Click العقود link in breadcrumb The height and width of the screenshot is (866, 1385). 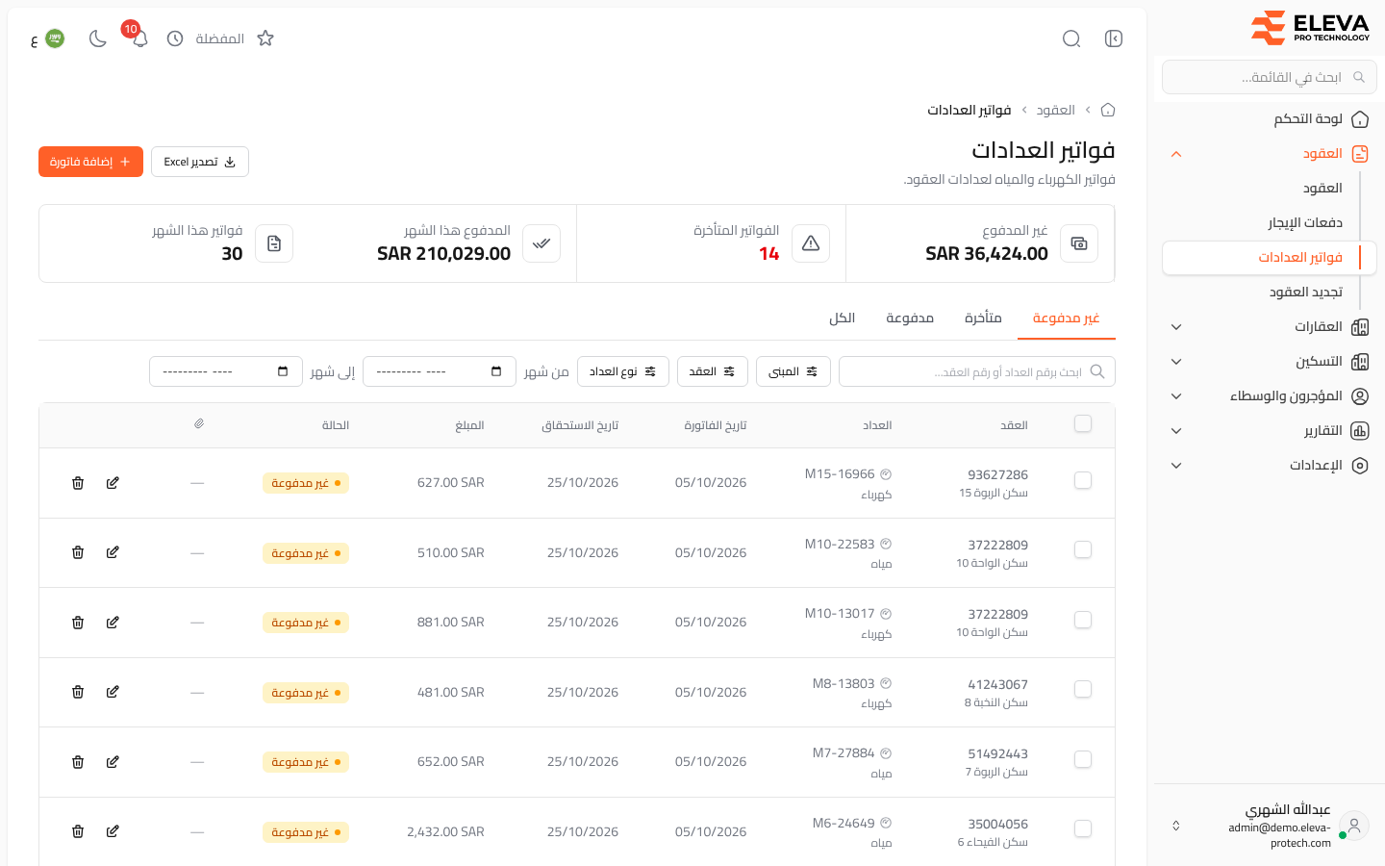point(1055,111)
